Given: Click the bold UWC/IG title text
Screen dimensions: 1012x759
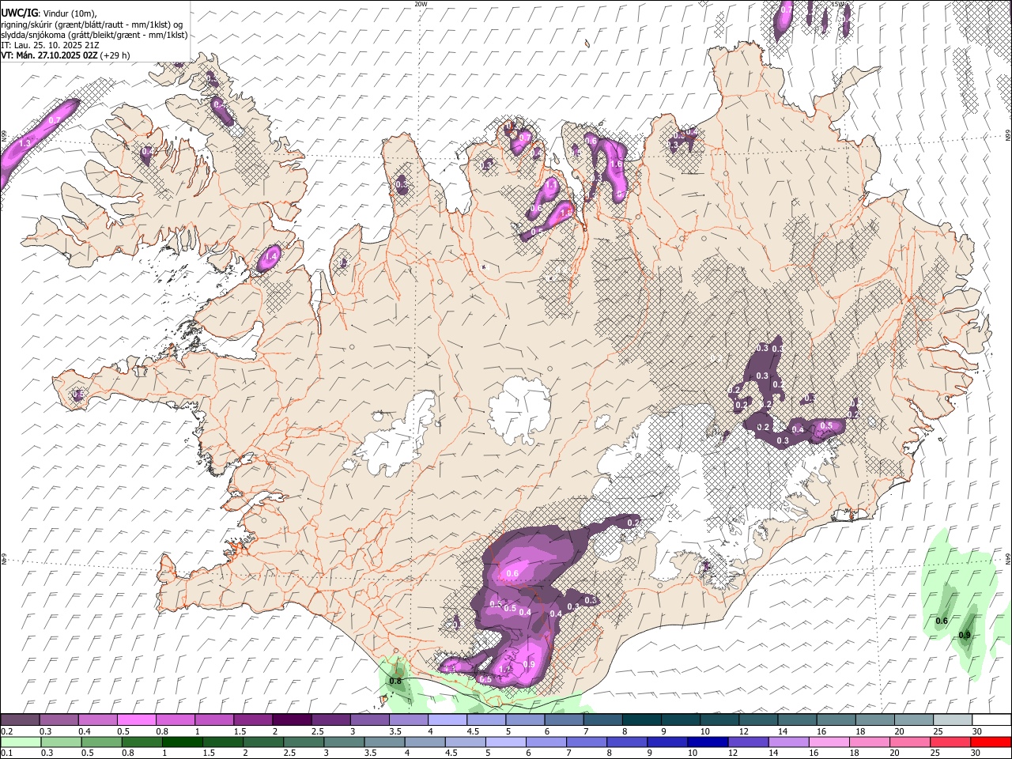Looking at the screenshot, I should coord(19,12).
